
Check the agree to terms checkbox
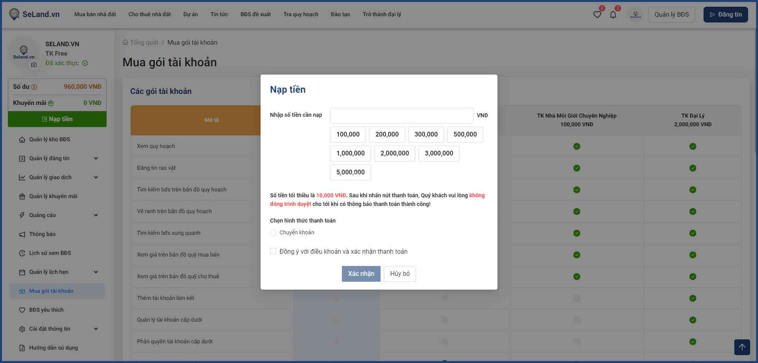[x=273, y=251]
